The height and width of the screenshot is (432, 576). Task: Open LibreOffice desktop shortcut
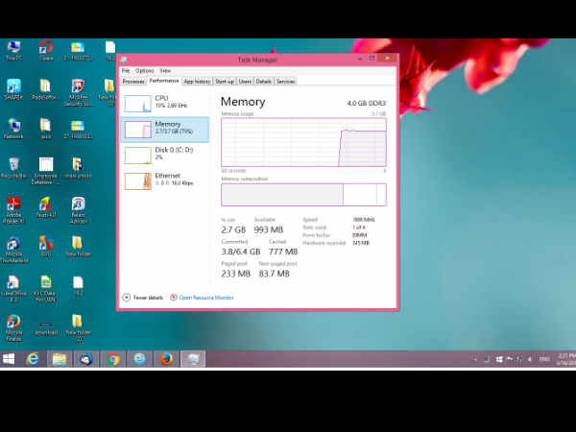pyautogui.click(x=13, y=289)
